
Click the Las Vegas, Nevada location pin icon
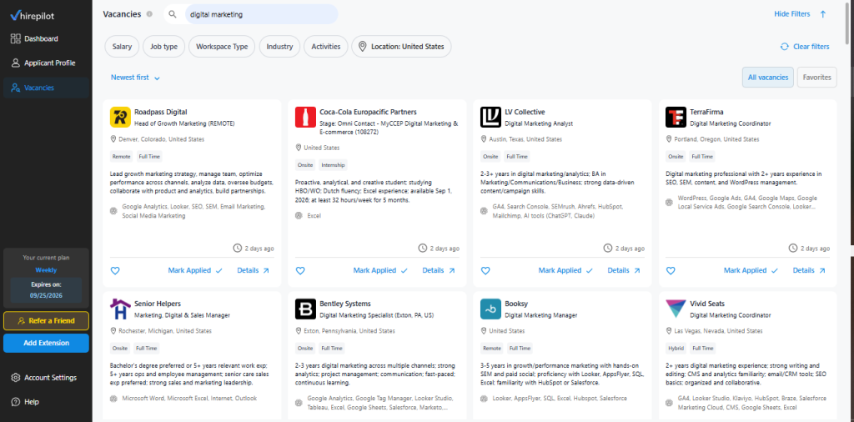coord(669,331)
